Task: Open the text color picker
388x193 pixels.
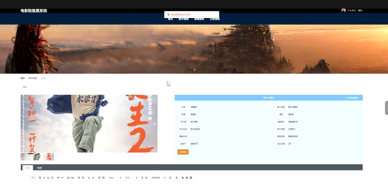Action: (x=142, y=178)
